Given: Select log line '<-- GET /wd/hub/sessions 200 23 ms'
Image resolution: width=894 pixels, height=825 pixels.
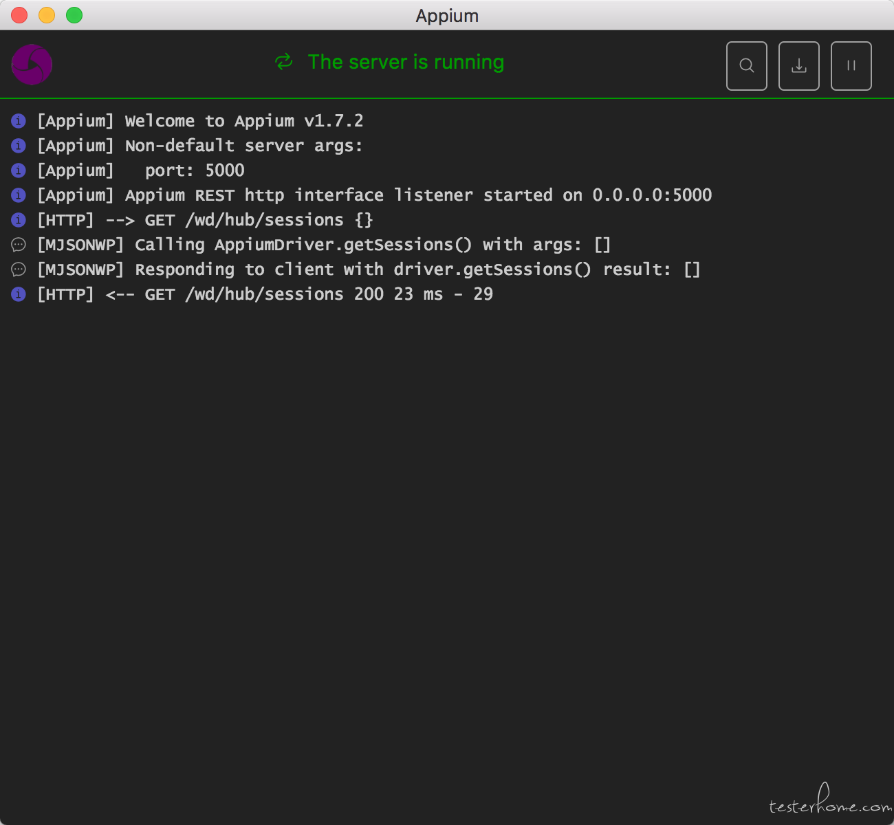Looking at the screenshot, I should coord(274,294).
